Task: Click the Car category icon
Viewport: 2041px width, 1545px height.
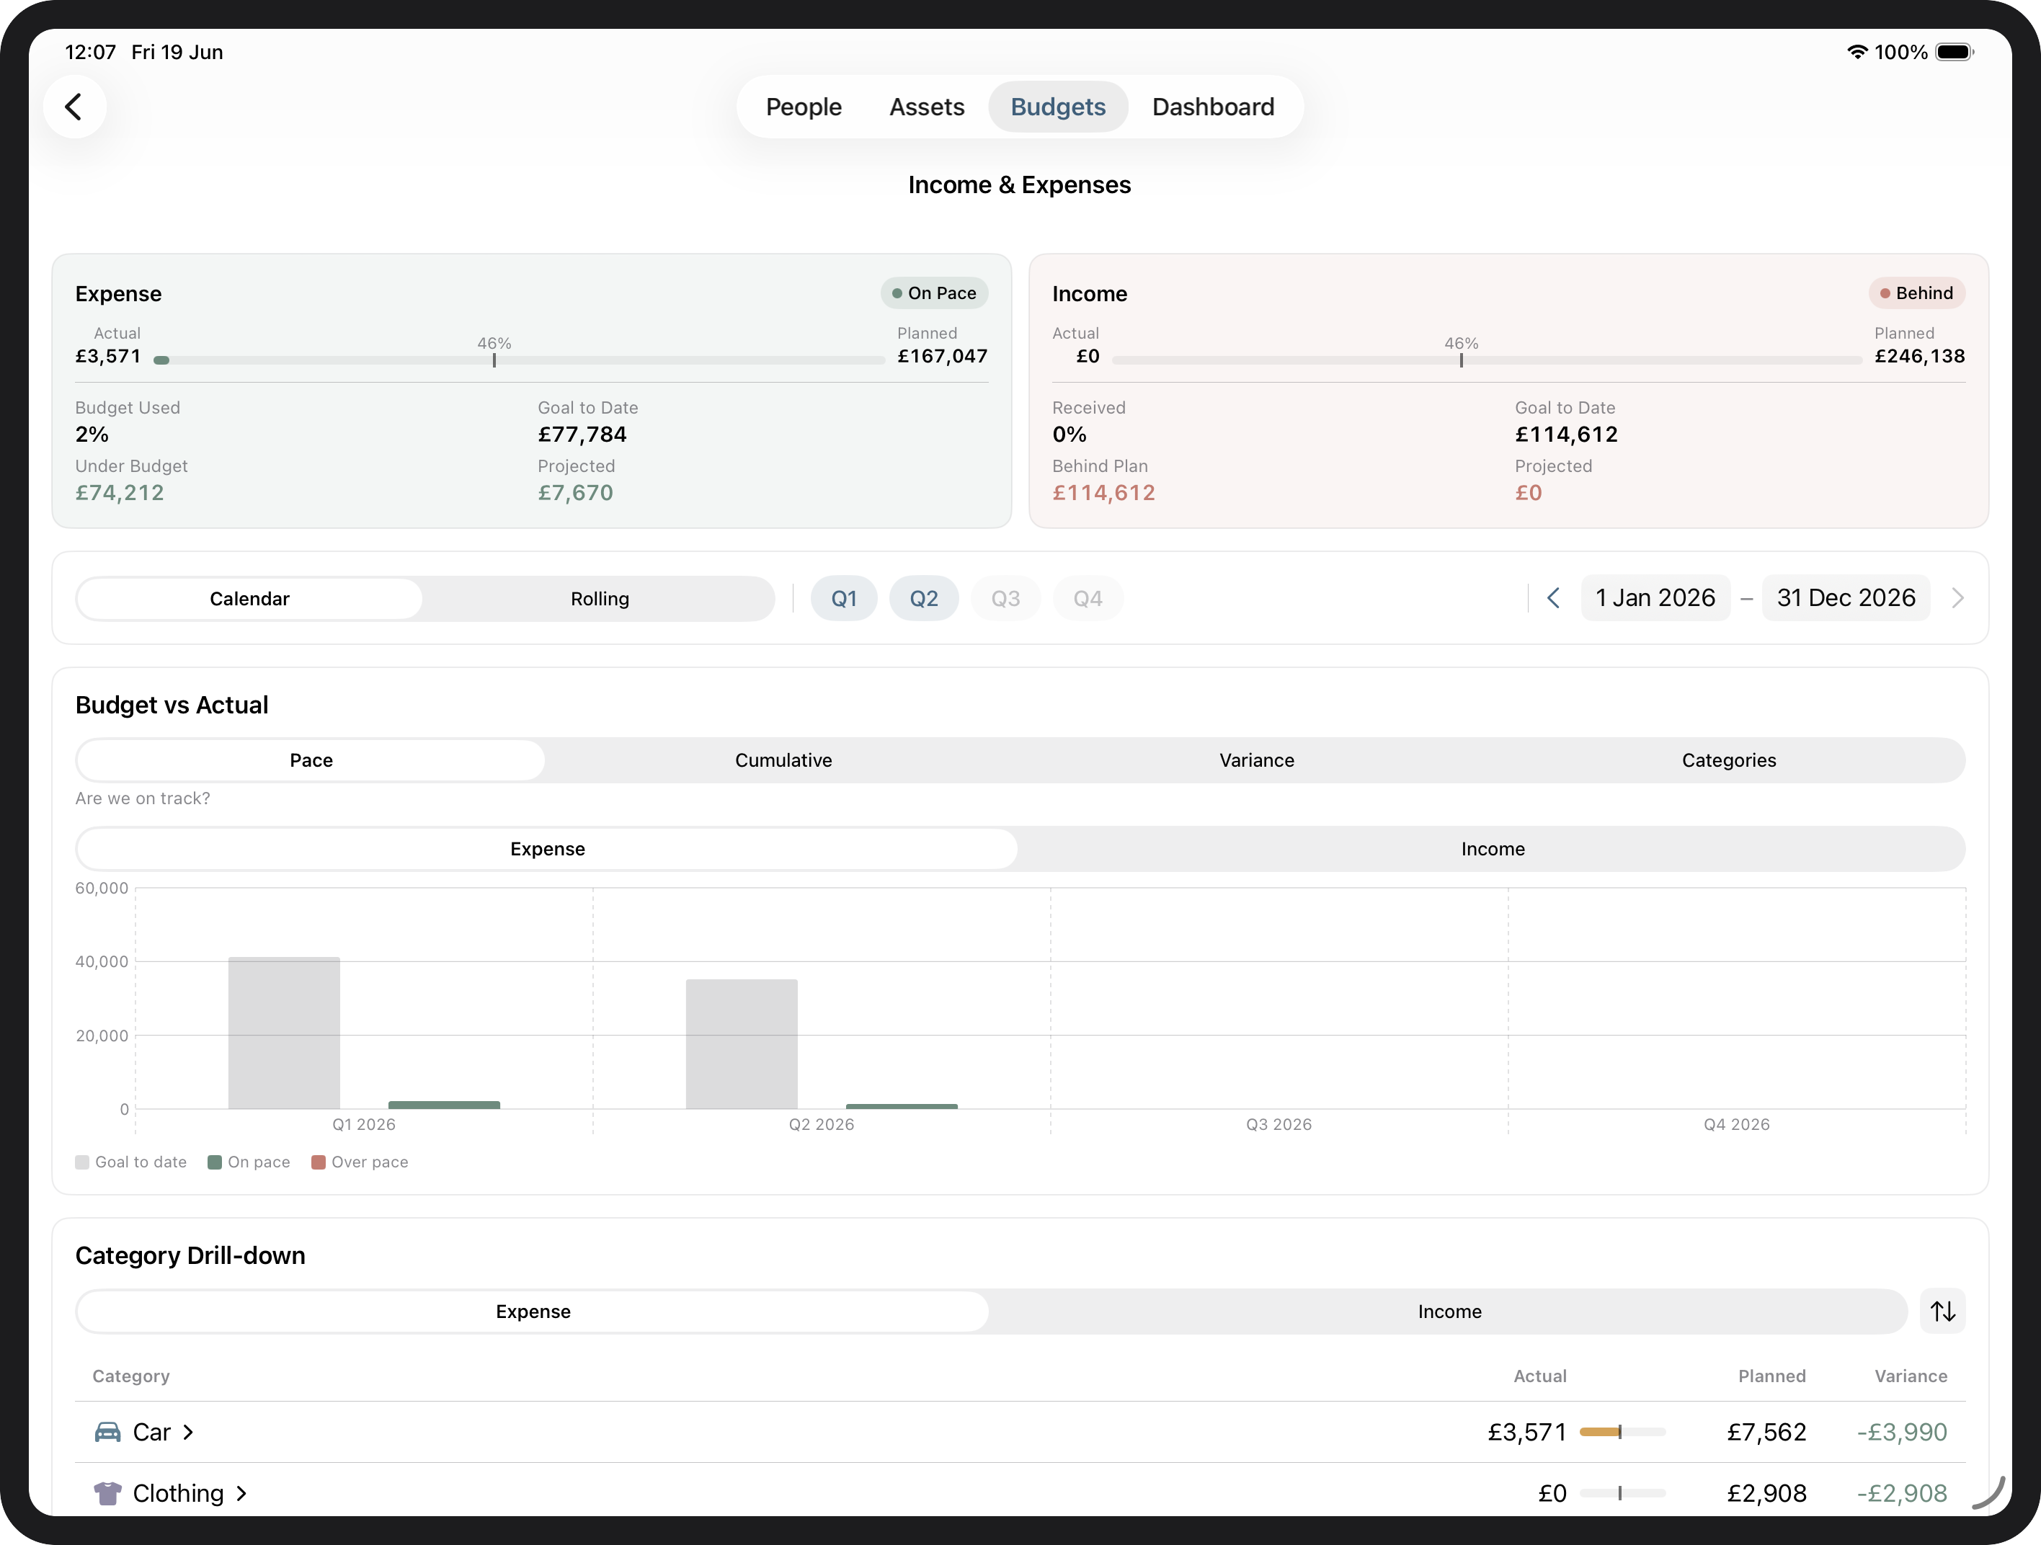Action: (x=108, y=1432)
